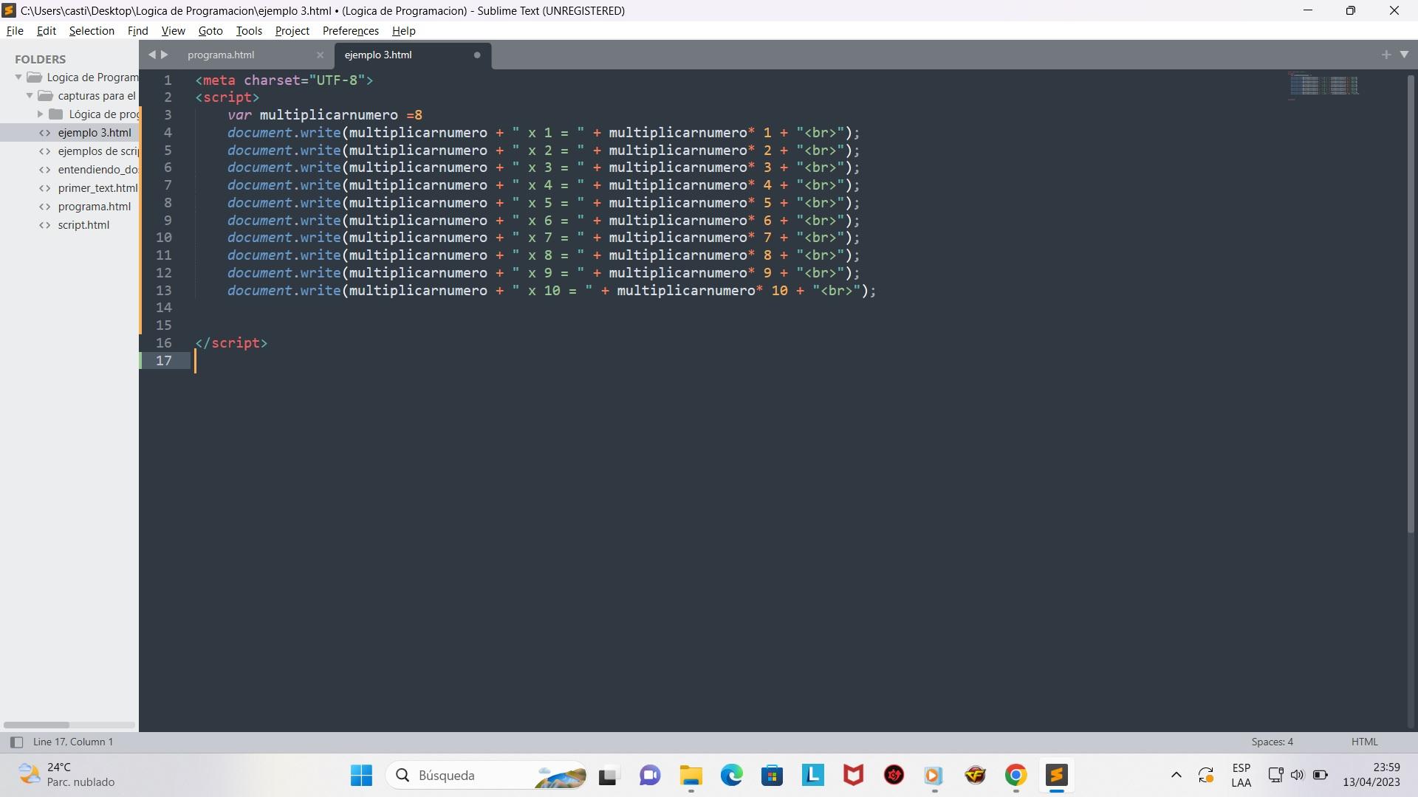The height and width of the screenshot is (797, 1418).
Task: Launch Microsoft Edge from taskbar
Action: pos(732,776)
